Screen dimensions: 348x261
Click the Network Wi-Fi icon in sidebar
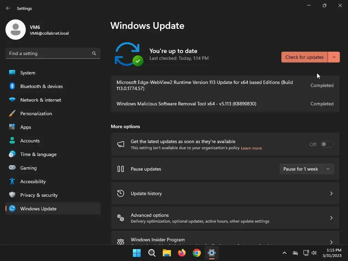coord(12,100)
